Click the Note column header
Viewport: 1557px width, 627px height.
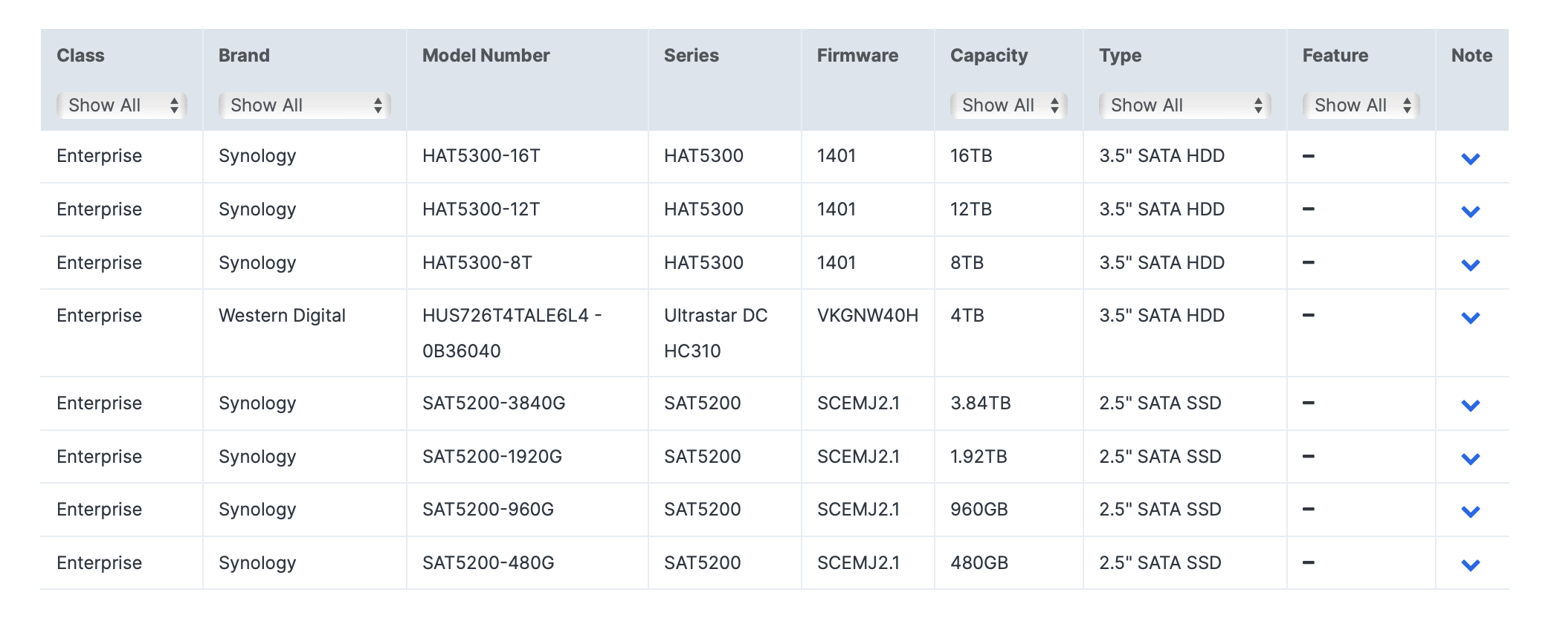point(1471,56)
